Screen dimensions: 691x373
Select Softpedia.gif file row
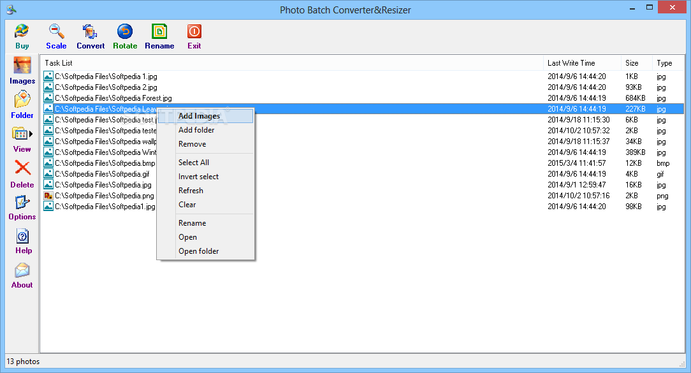tap(362, 173)
